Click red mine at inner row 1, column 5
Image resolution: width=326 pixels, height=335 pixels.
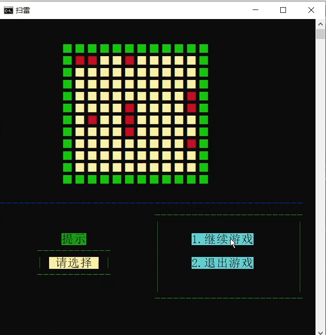[x=130, y=60]
